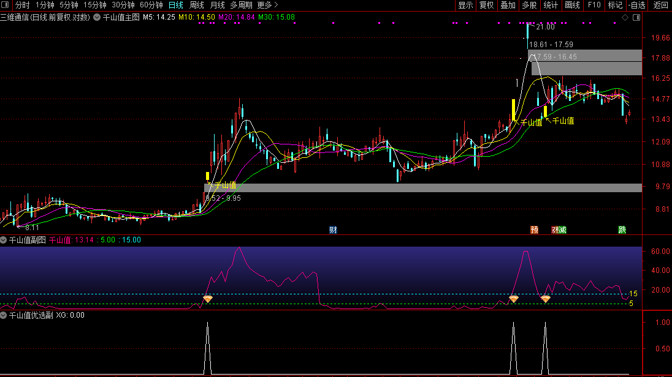
Task: Toggle 复权 price adjustment
Action: coord(486,5)
